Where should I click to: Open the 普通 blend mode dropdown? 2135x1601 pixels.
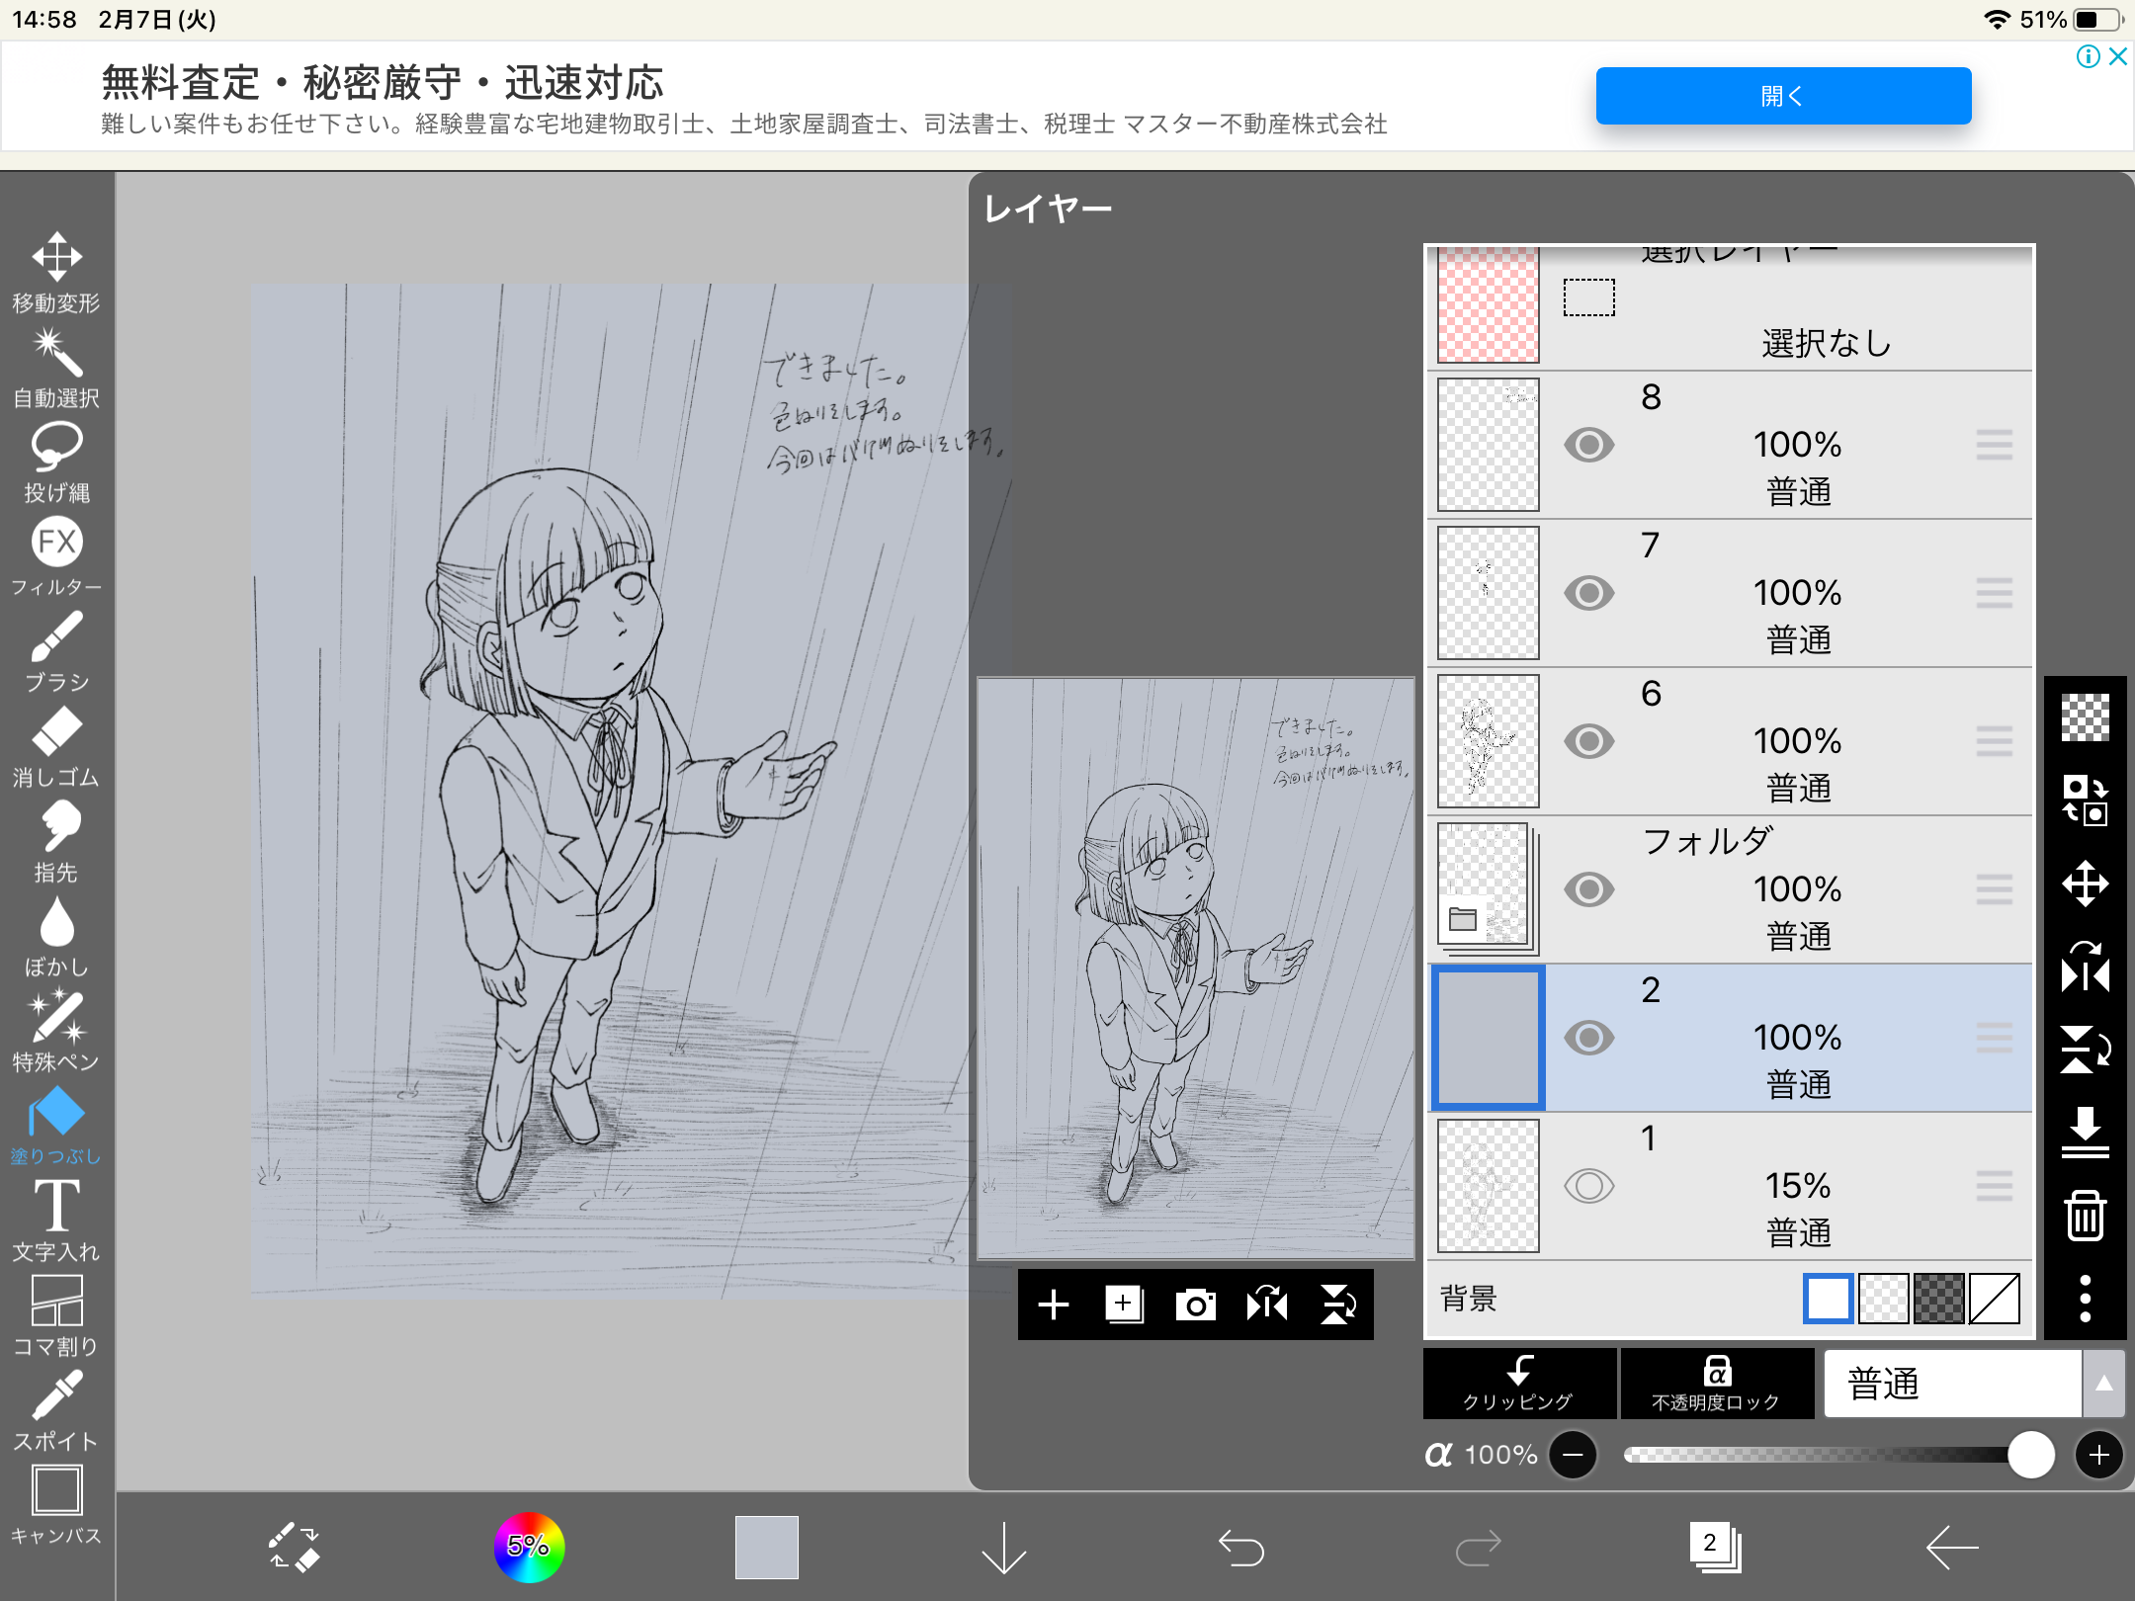(x=1952, y=1384)
